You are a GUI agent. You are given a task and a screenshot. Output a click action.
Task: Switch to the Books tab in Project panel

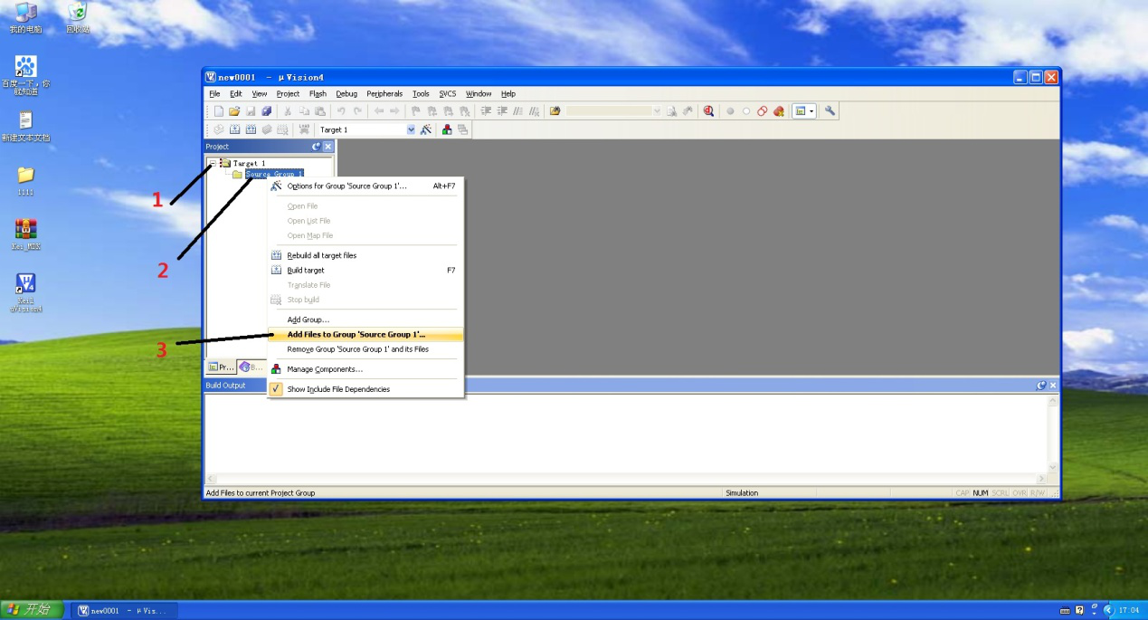click(x=251, y=367)
